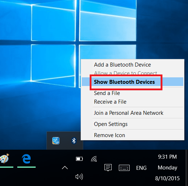
Task: Select Send a File
Action: click(133, 93)
